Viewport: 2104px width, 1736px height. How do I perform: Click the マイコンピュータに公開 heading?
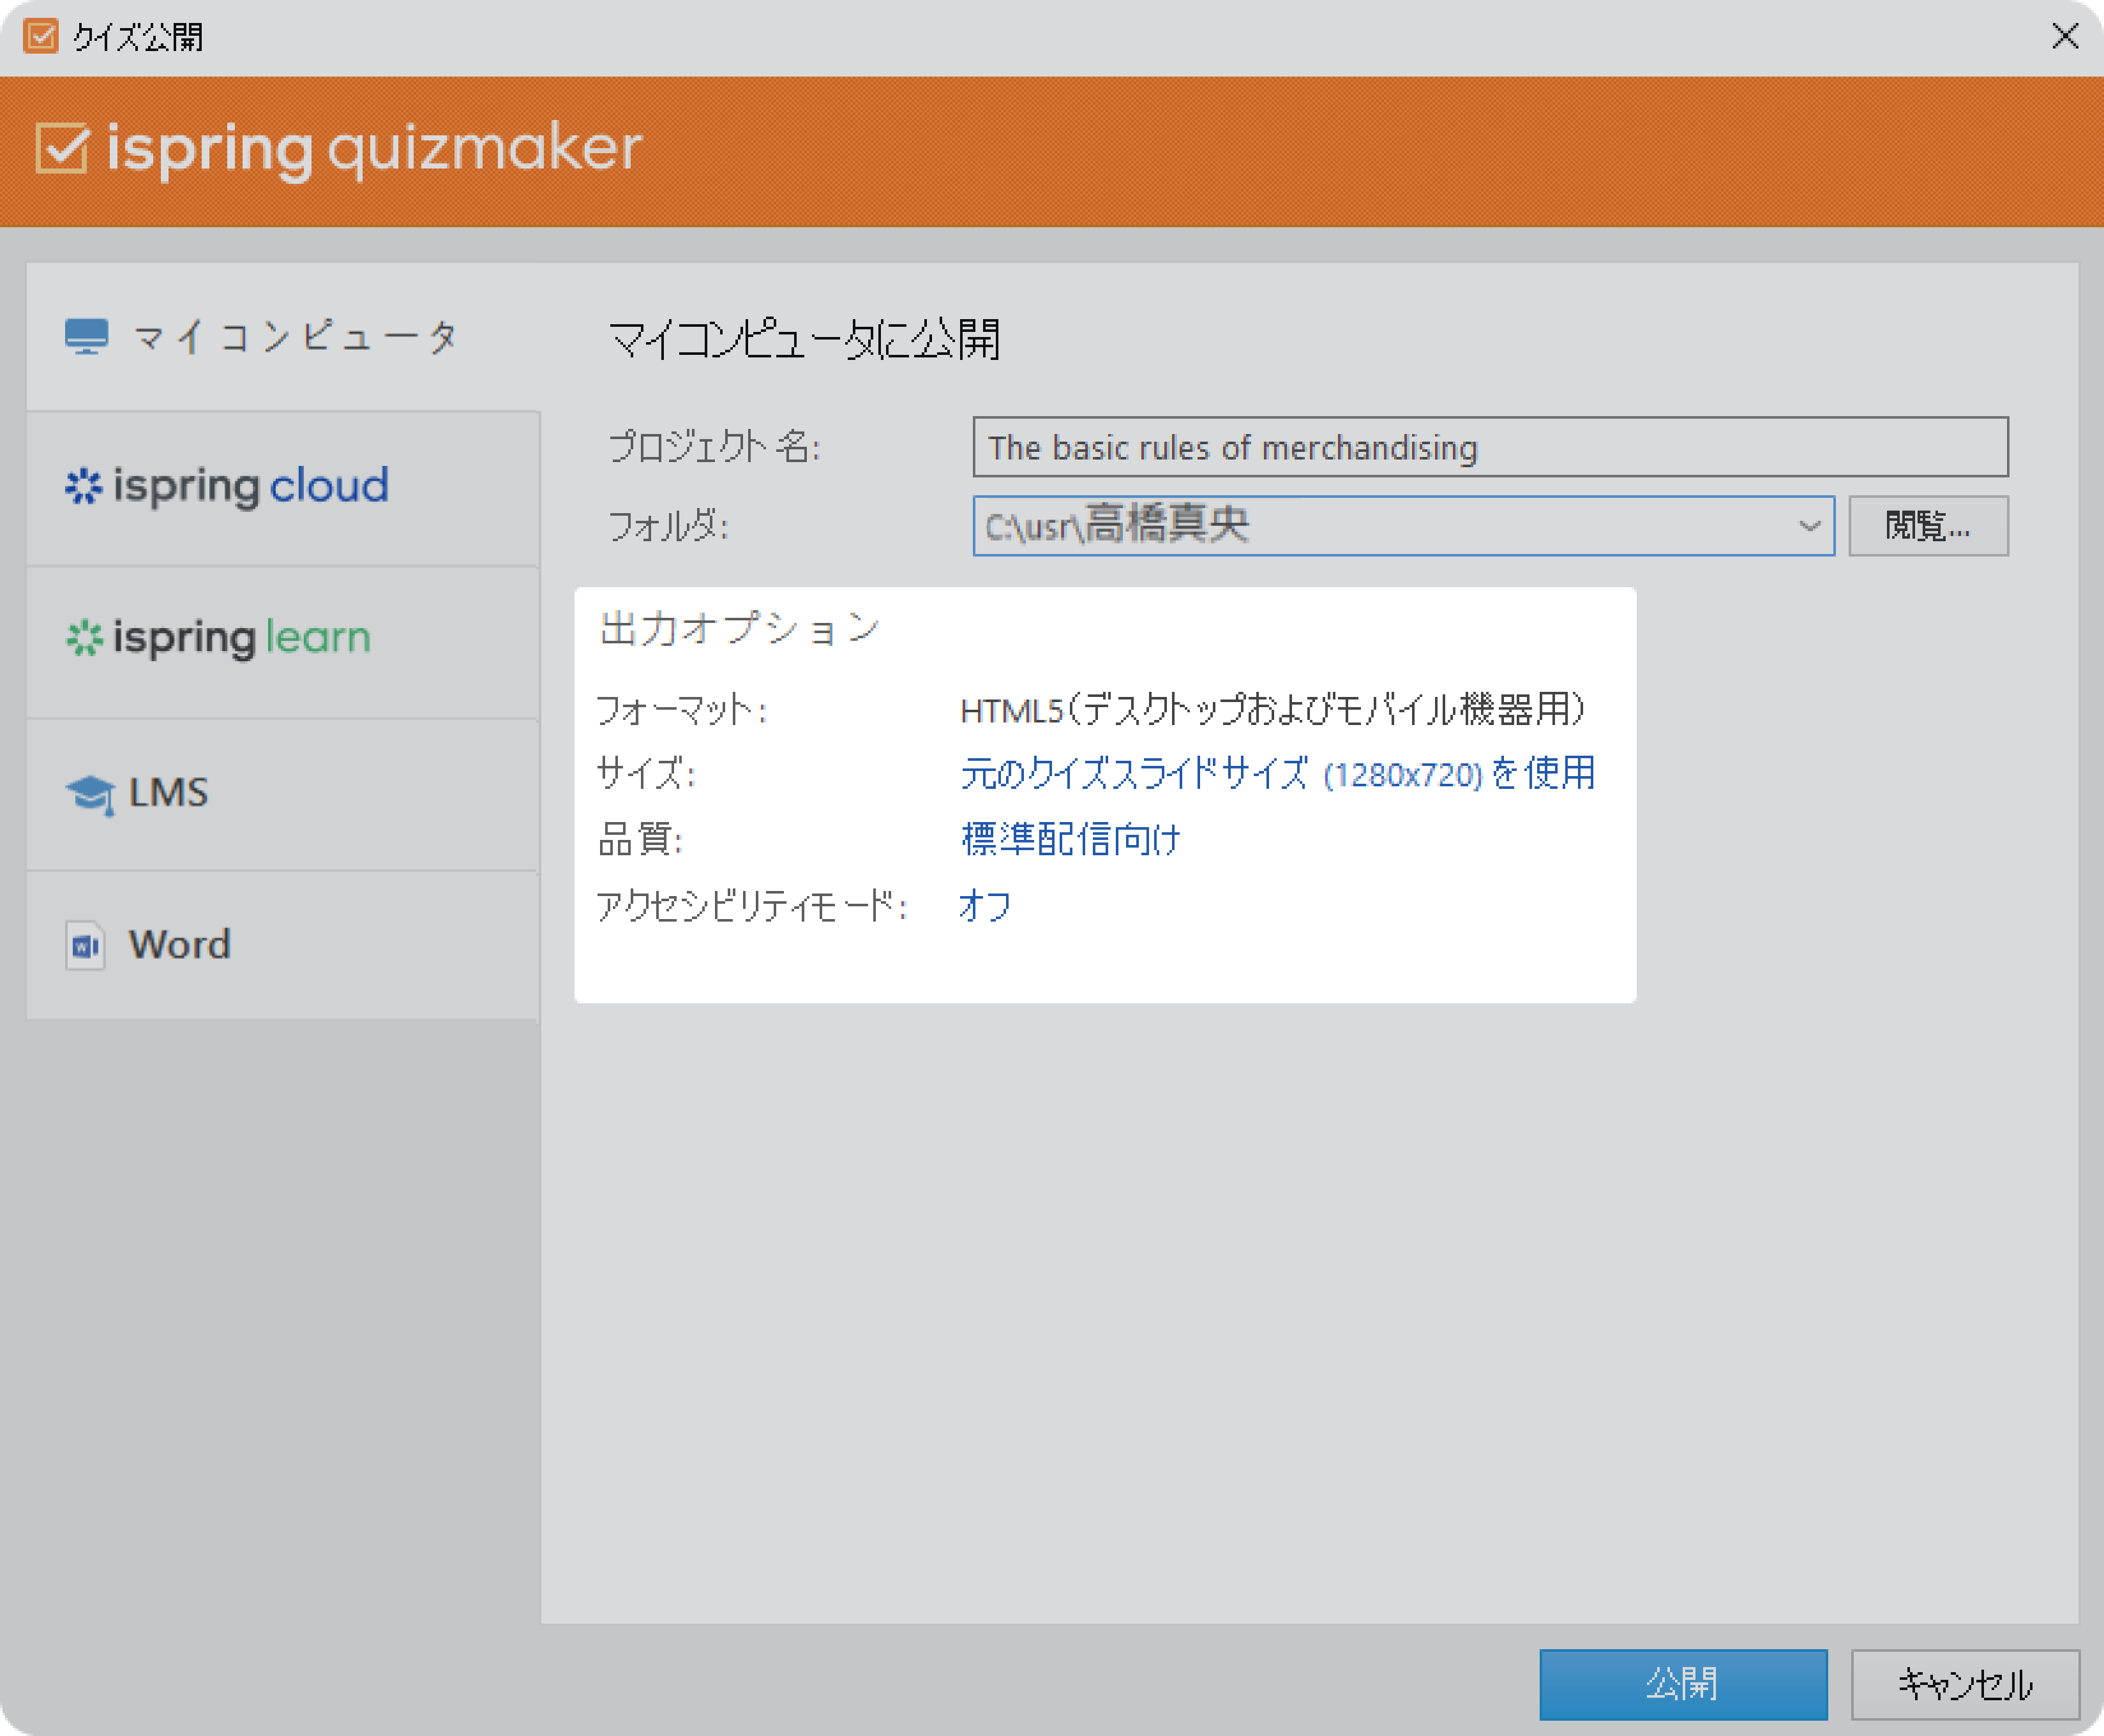click(x=805, y=340)
